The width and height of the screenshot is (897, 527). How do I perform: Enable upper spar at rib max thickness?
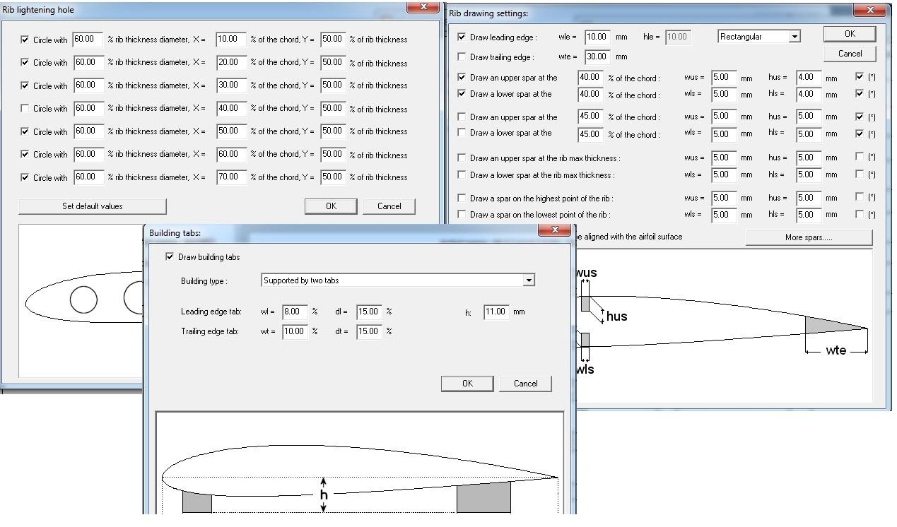pyautogui.click(x=462, y=158)
